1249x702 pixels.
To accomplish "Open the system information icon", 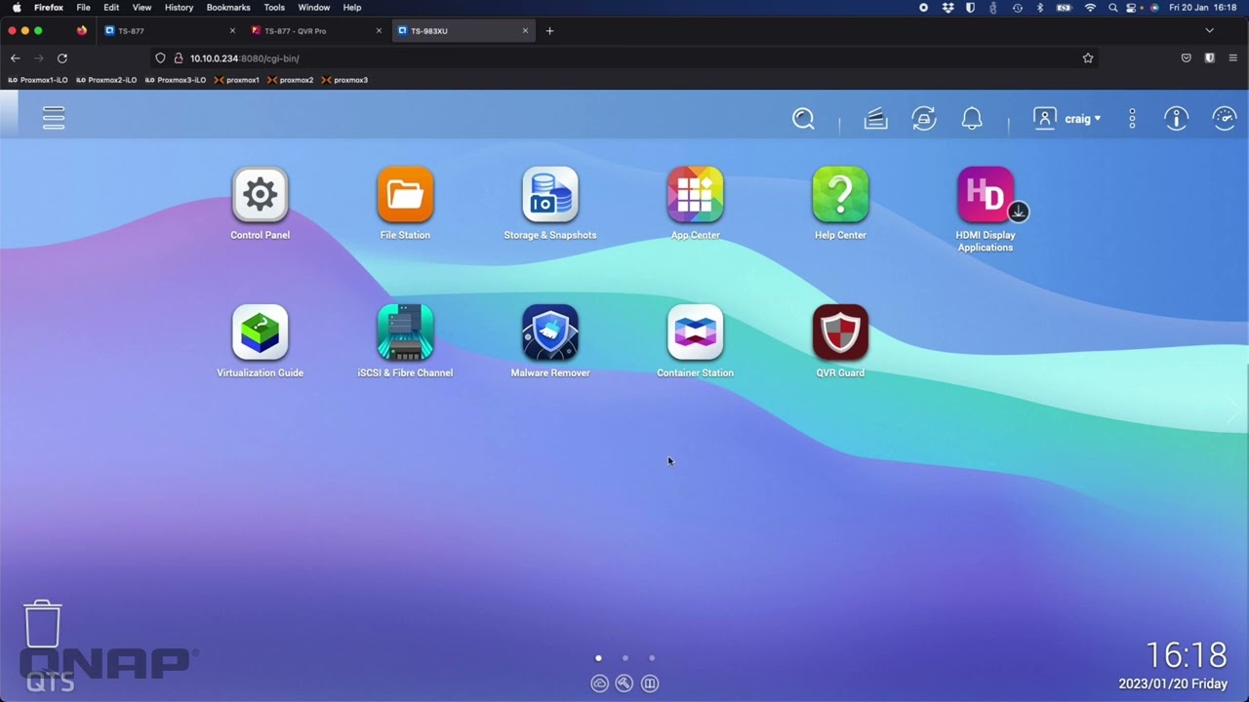I will 1177,119.
